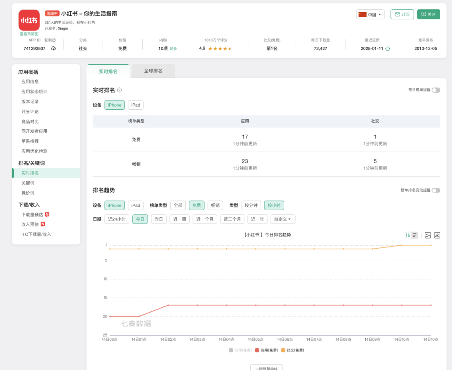Select the 实时排名 tab
Screen dimensions: 452x370
coord(108,71)
